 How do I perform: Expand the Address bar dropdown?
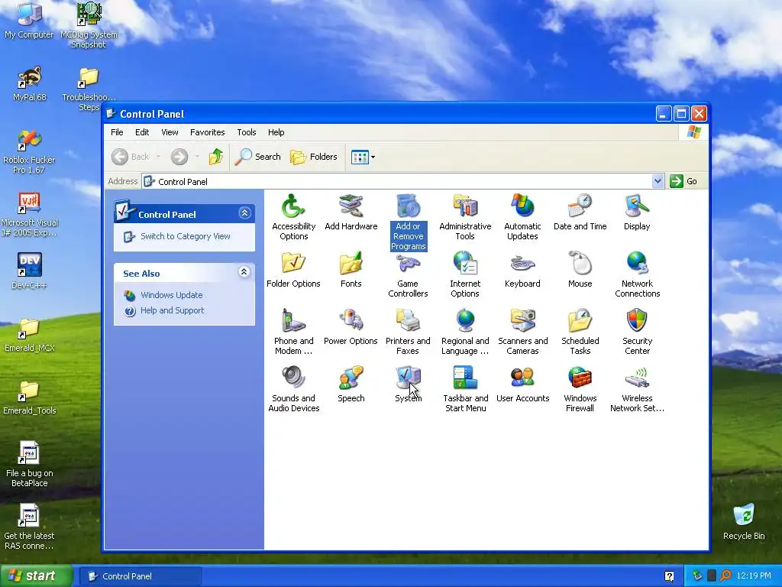(x=658, y=181)
